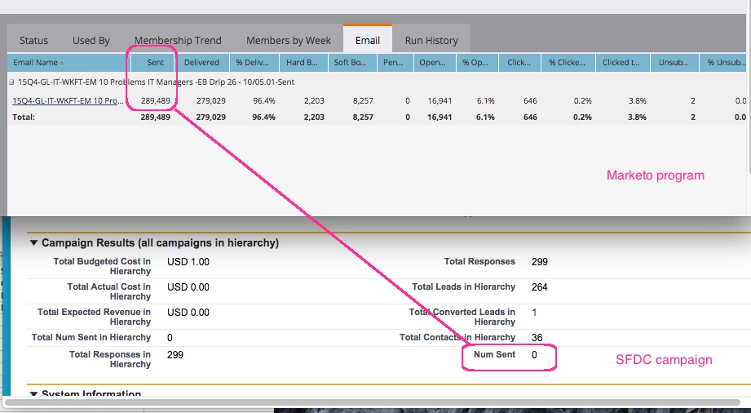Image resolution: width=751 pixels, height=413 pixels.
Task: Select the Total Num Sent in Hierarchy value 0
Action: [x=170, y=338]
